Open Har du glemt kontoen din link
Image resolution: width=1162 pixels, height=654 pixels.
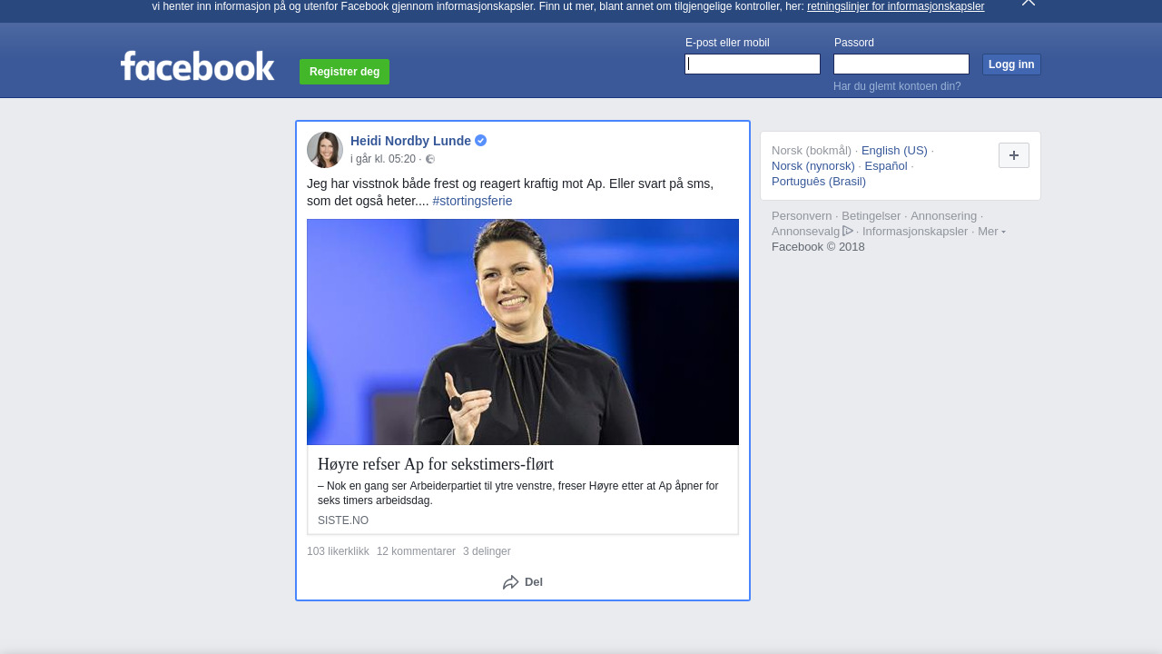897,86
